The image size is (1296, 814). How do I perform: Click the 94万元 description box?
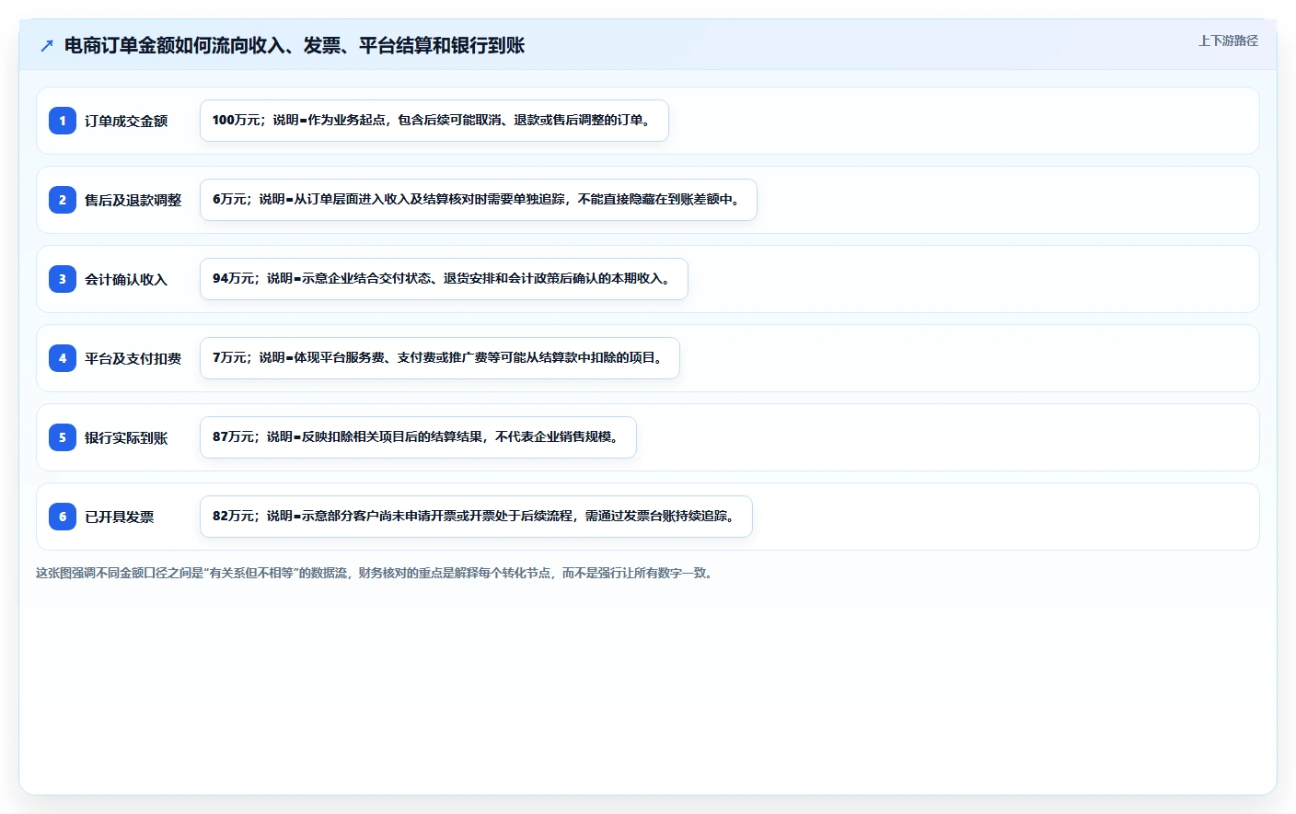tap(444, 279)
